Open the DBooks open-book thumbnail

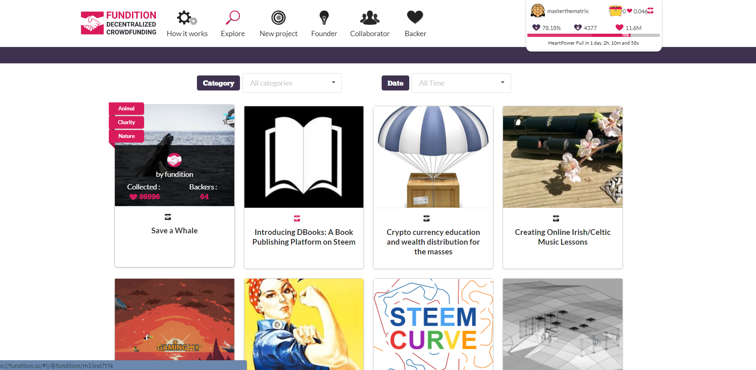tap(304, 157)
